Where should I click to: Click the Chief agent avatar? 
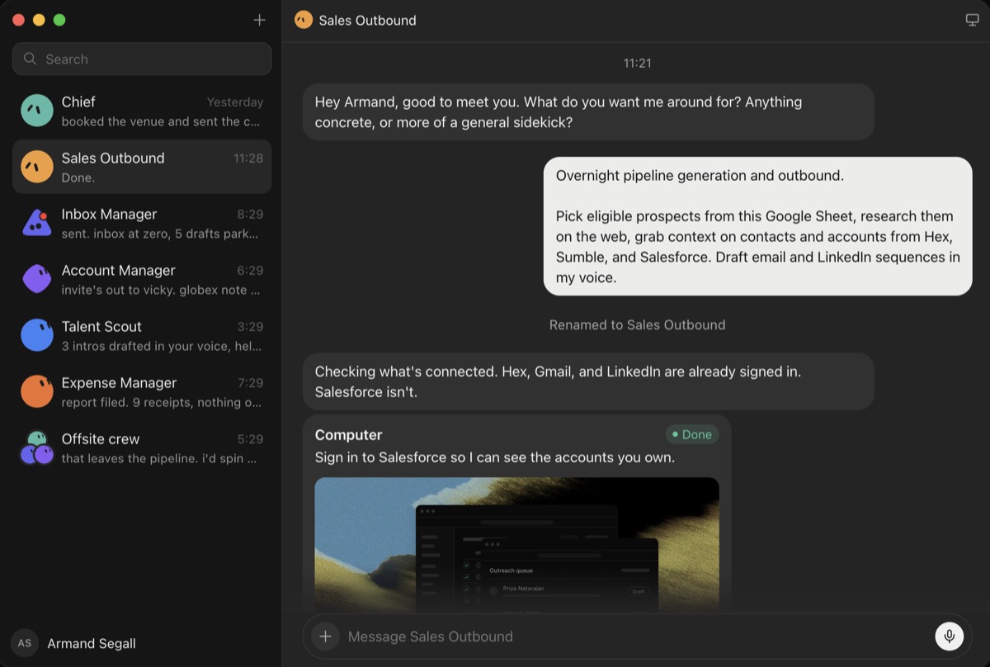(x=36, y=111)
